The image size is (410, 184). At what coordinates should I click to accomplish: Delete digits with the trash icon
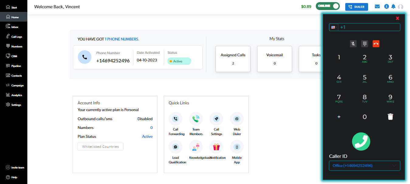pos(390,117)
